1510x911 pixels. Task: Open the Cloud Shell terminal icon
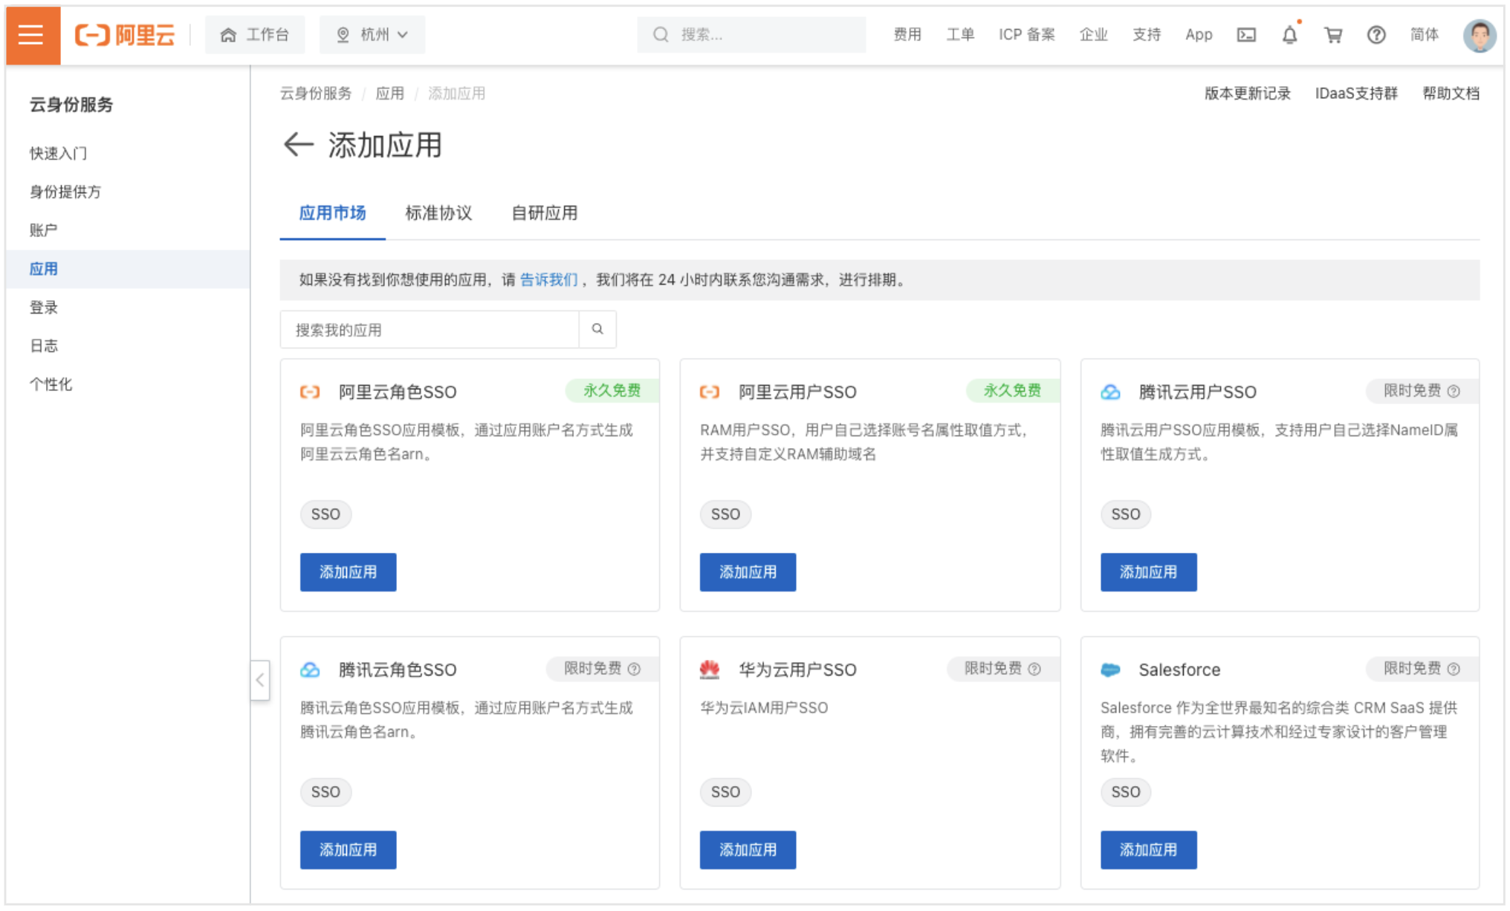click(x=1246, y=35)
